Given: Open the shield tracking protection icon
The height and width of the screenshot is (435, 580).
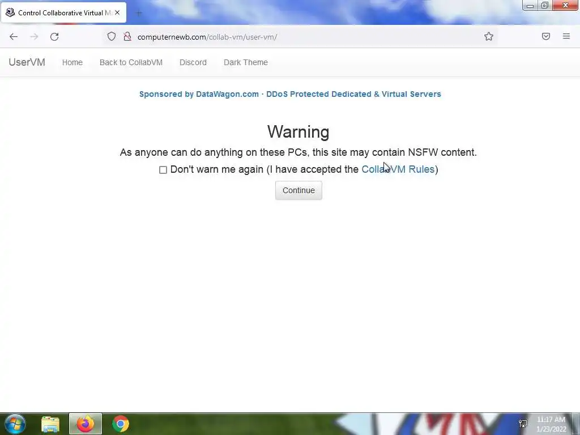Looking at the screenshot, I should [x=112, y=36].
